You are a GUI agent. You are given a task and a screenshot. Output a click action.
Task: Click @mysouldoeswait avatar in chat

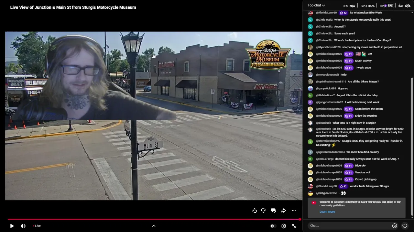[310, 75]
